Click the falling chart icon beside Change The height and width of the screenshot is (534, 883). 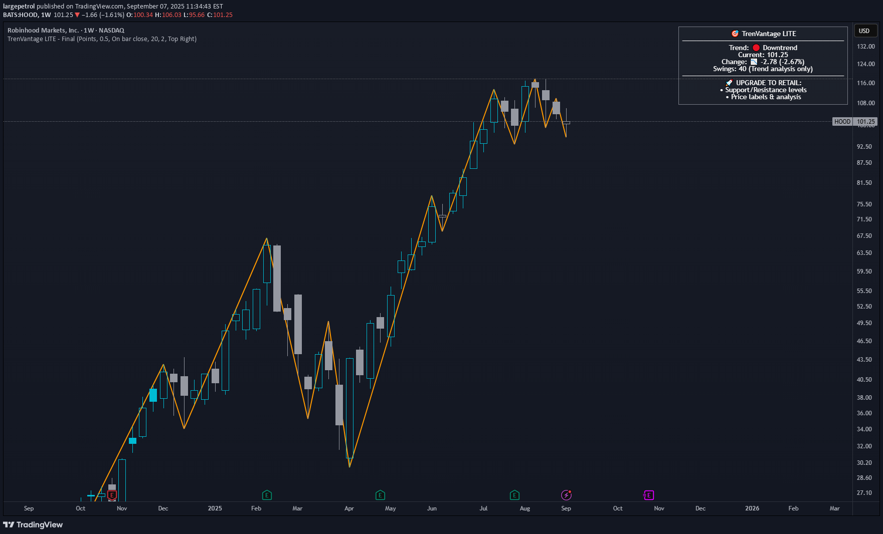point(754,62)
